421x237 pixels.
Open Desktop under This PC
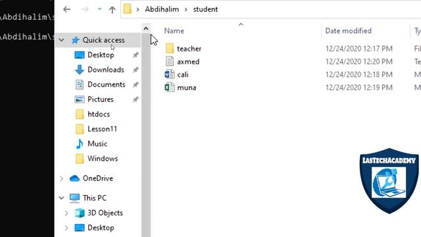pos(101,228)
